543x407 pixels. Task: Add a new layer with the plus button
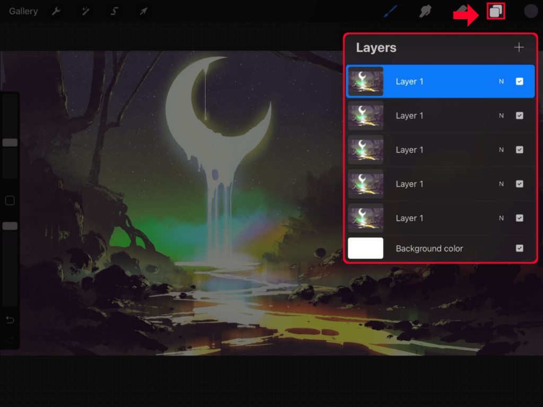(519, 47)
